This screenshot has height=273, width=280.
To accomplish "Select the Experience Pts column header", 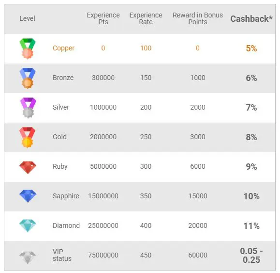I will (x=103, y=18).
